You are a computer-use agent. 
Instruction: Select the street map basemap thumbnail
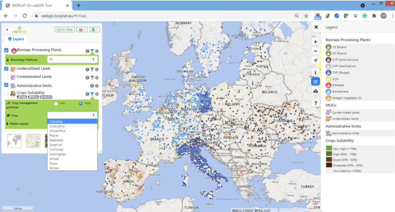(33, 141)
